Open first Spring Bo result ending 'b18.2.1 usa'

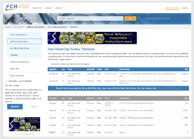(x=118, y=75)
